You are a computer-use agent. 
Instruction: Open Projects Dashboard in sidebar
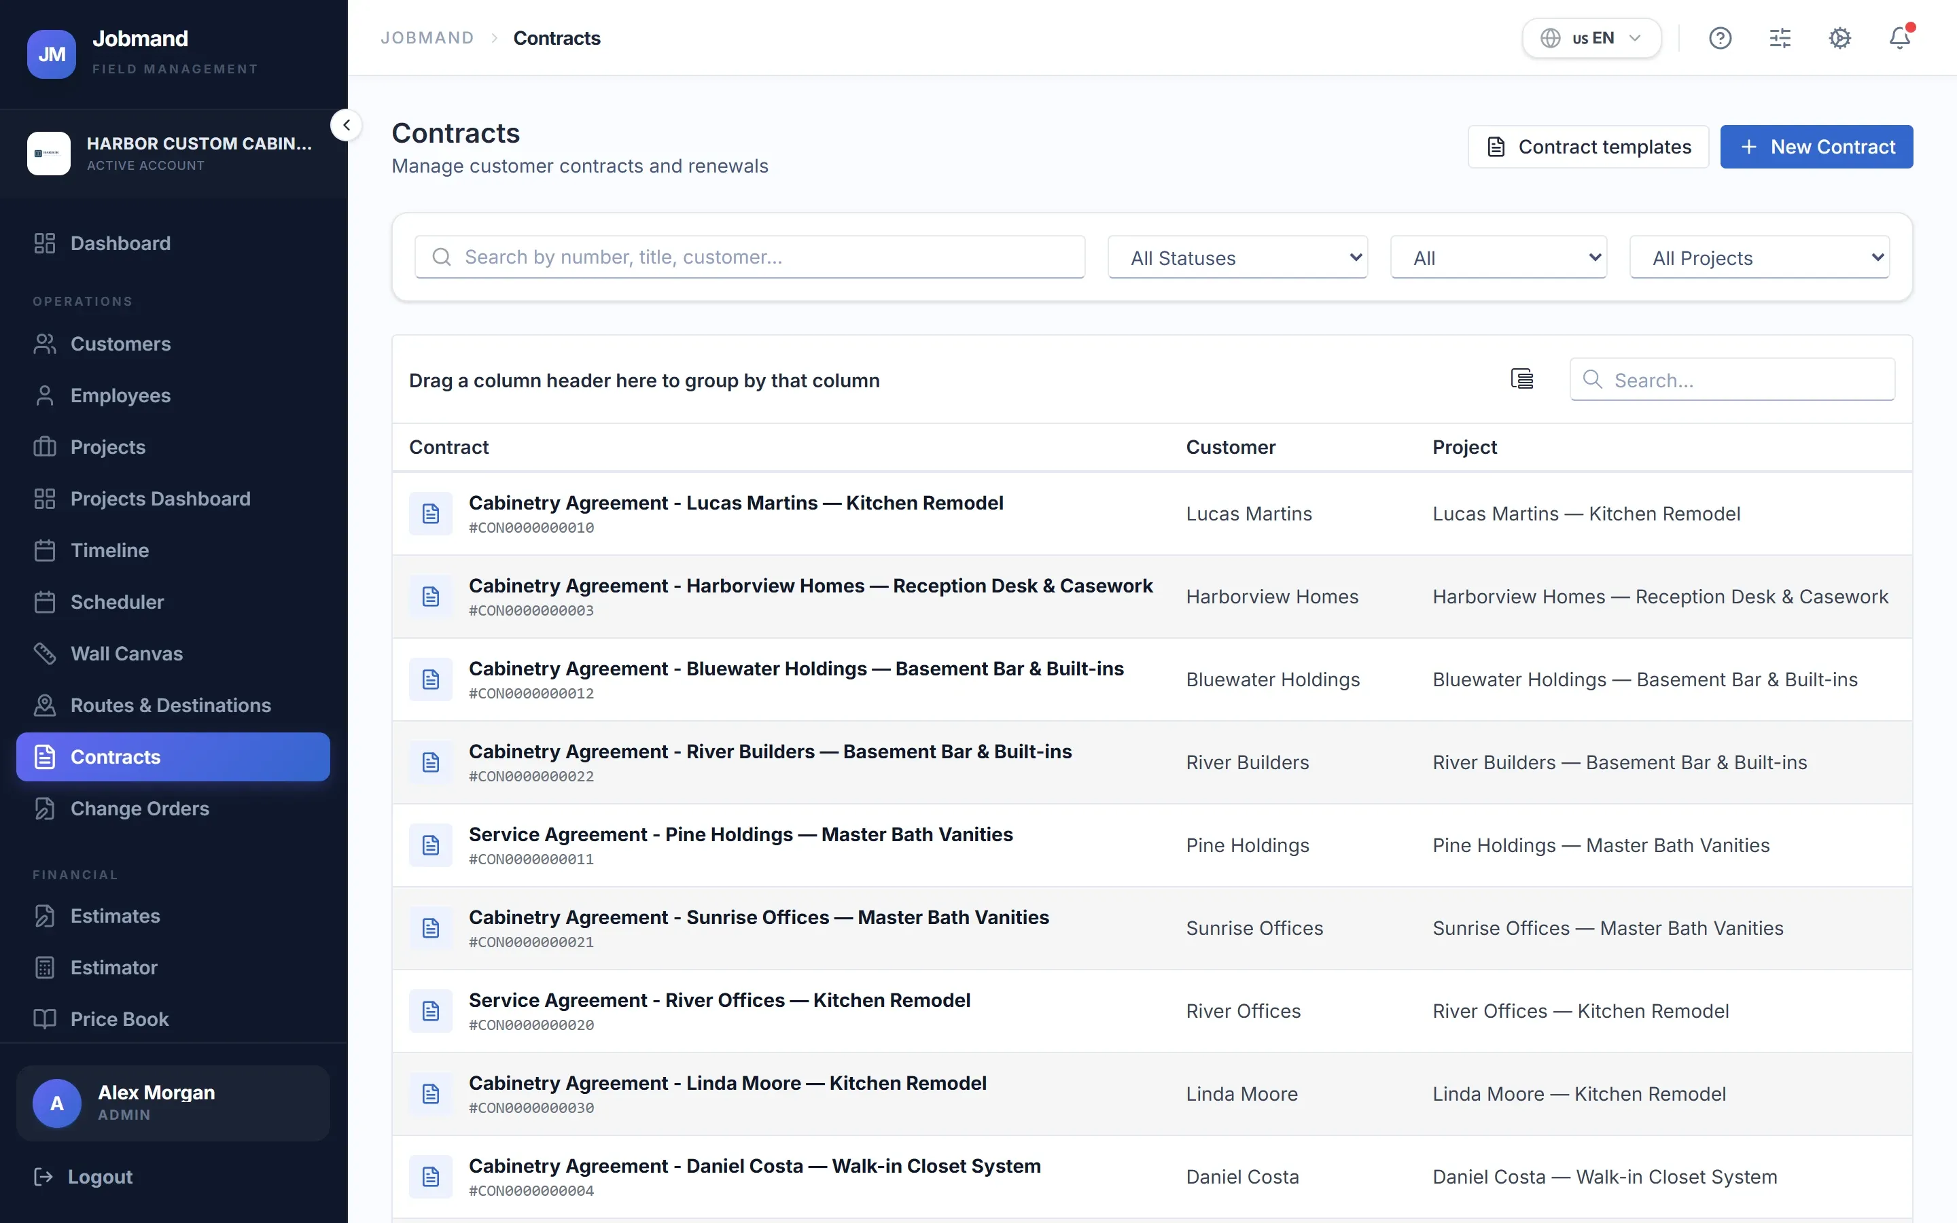[173, 499]
